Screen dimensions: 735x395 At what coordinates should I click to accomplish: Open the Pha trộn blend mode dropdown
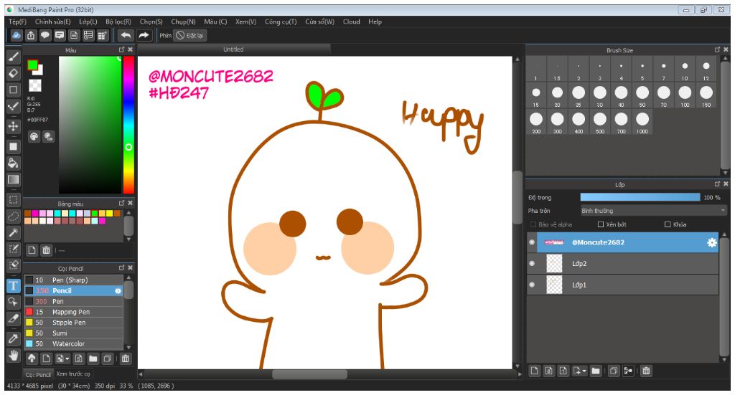click(653, 211)
